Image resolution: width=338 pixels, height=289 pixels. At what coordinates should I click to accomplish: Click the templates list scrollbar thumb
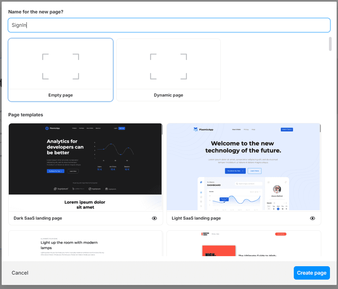(330, 44)
